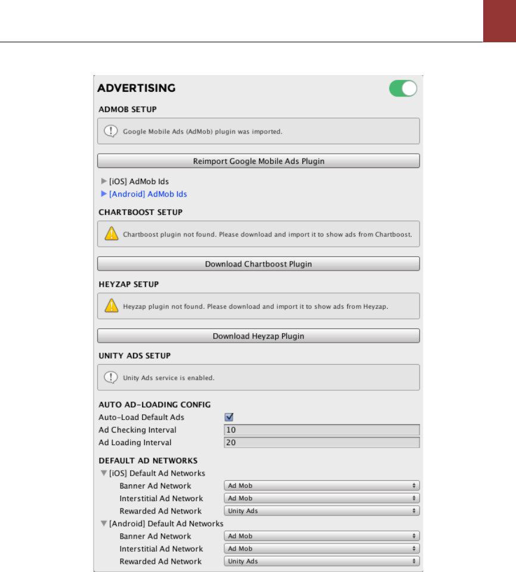Click the DEFAULT AD NETWORKS label
Image resolution: width=516 pixels, height=572 pixels.
[x=148, y=461]
